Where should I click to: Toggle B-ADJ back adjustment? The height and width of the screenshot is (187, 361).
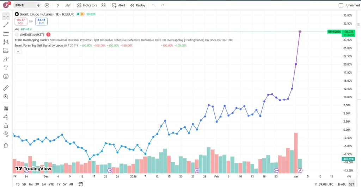(x=342, y=184)
